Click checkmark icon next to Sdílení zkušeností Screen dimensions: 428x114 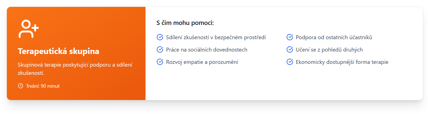click(x=160, y=37)
